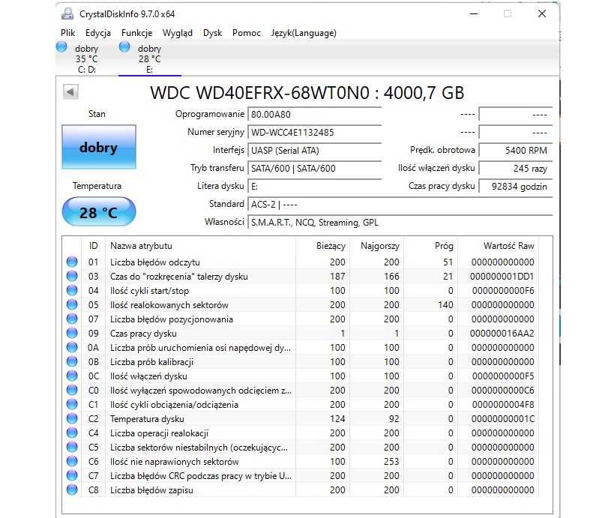Click the 28 °C temperature button
Image resolution: width=614 pixels, height=518 pixels.
coord(99,212)
